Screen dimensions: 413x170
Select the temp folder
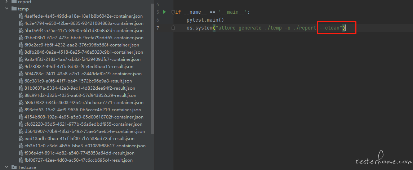pos(23,9)
